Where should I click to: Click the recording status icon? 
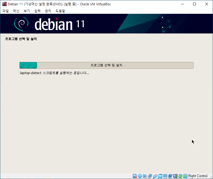click(x=170, y=176)
